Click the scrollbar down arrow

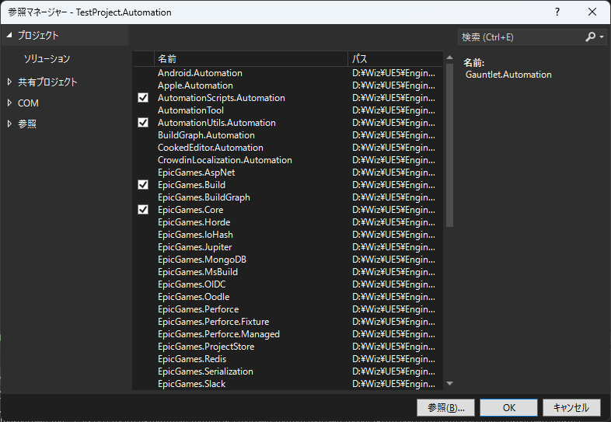pyautogui.click(x=449, y=383)
